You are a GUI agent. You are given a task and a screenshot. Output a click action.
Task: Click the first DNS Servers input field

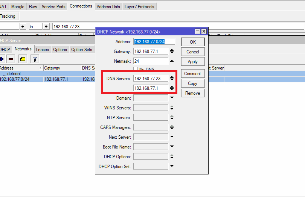click(x=151, y=79)
